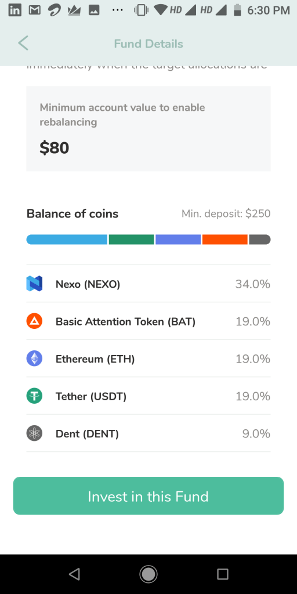The image size is (297, 594).
Task: Tap the Android back triangle button
Action: [x=74, y=574]
